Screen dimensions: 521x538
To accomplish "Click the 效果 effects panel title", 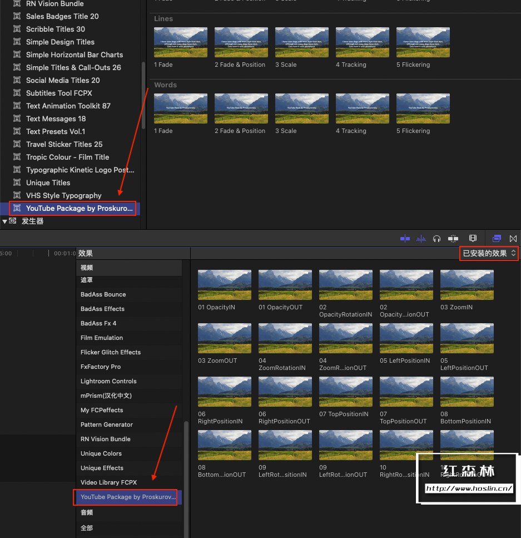I will point(86,253).
